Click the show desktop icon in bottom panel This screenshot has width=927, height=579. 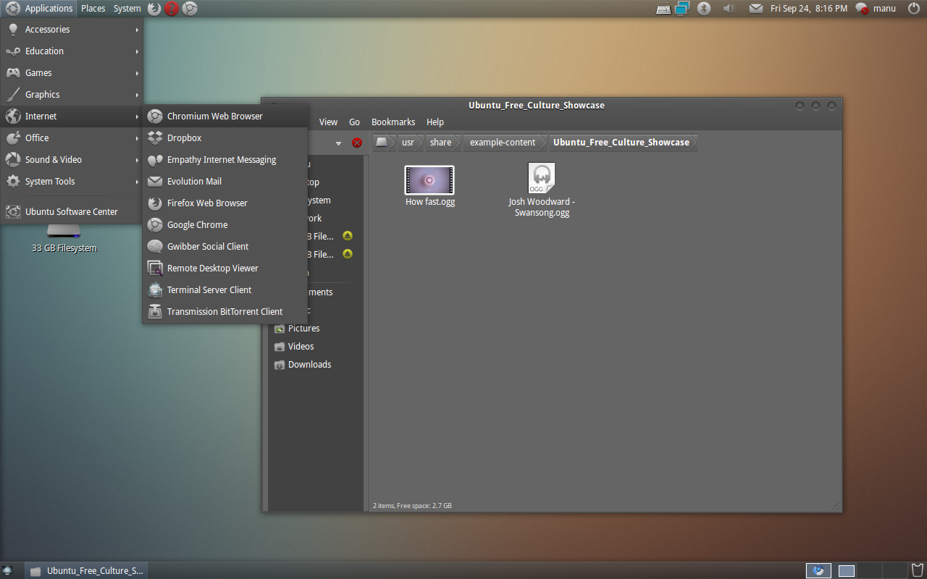[8, 571]
